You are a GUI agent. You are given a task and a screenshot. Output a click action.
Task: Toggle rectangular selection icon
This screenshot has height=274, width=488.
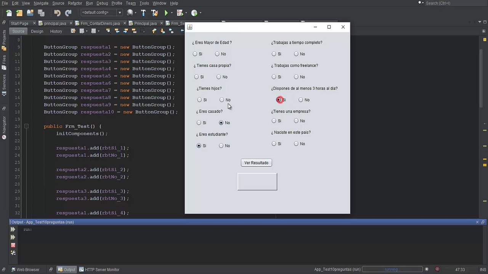(142, 31)
